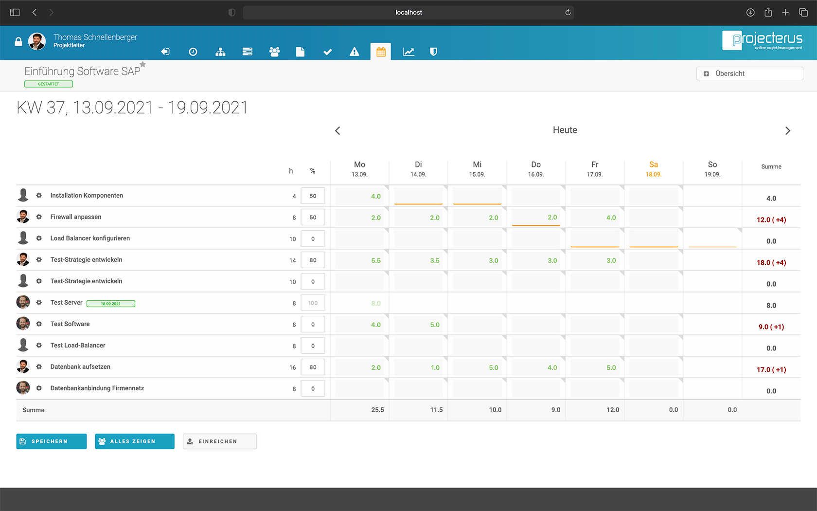Expand the Übersicht panel
Screen dimensions: 817x511
click(x=749, y=73)
